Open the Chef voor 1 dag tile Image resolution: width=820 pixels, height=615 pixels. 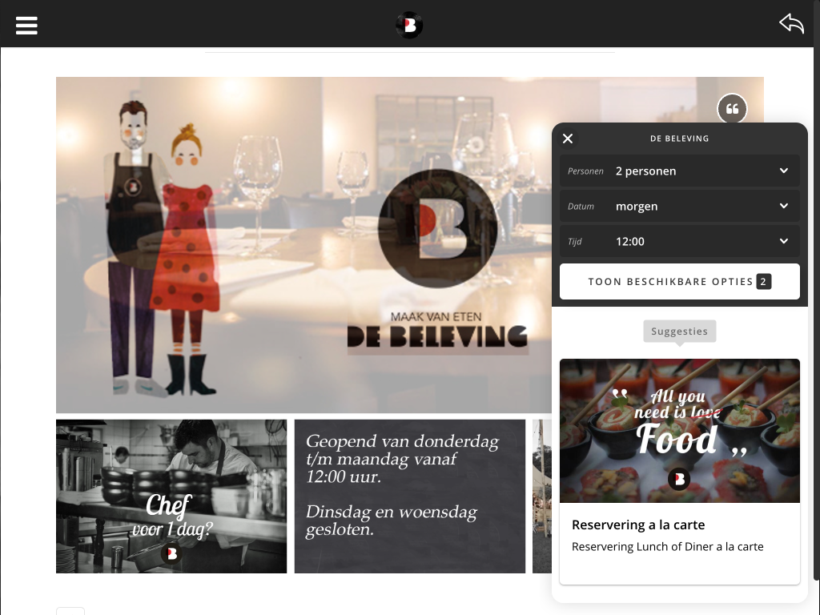tap(171, 496)
